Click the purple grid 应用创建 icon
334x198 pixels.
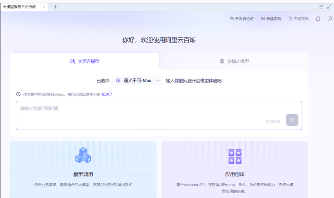click(x=235, y=156)
